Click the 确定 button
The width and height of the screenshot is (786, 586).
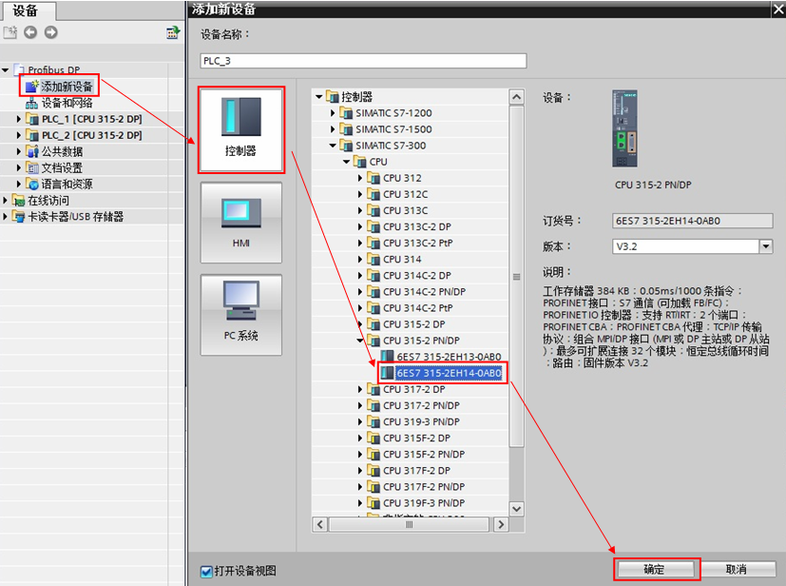click(x=654, y=569)
